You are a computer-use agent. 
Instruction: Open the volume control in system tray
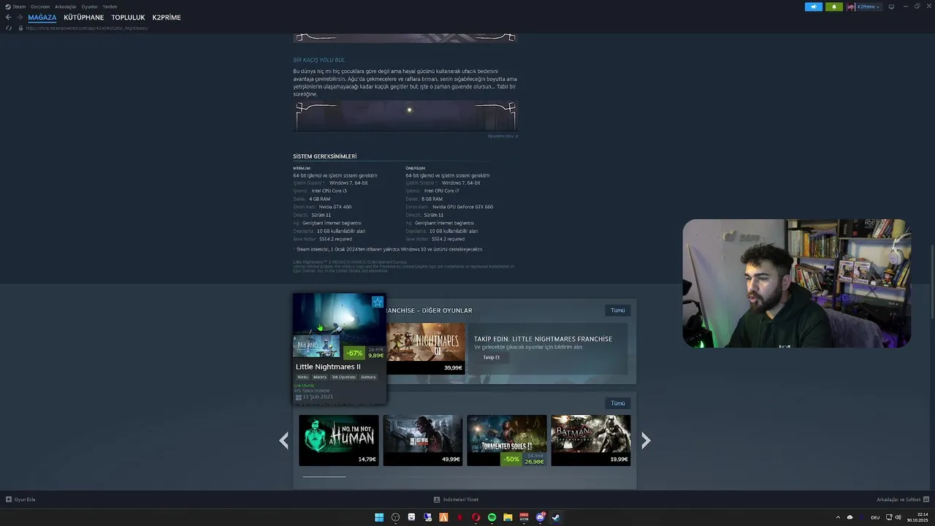coord(898,517)
